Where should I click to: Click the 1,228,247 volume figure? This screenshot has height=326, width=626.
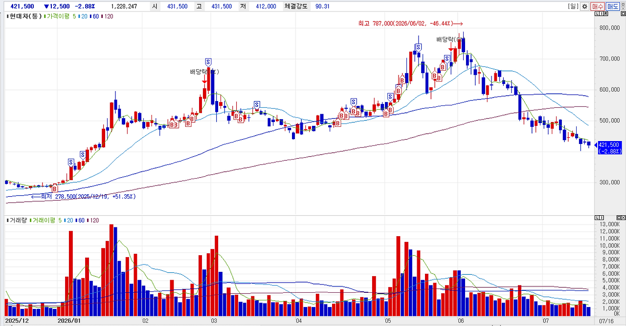coord(124,6)
